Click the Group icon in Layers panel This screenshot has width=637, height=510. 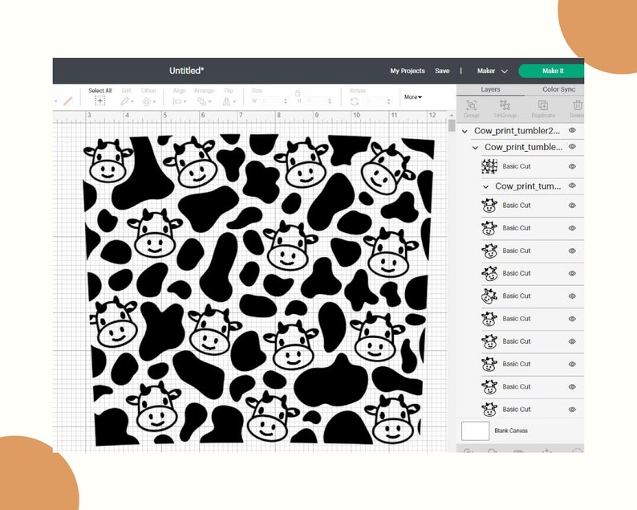pos(471,105)
